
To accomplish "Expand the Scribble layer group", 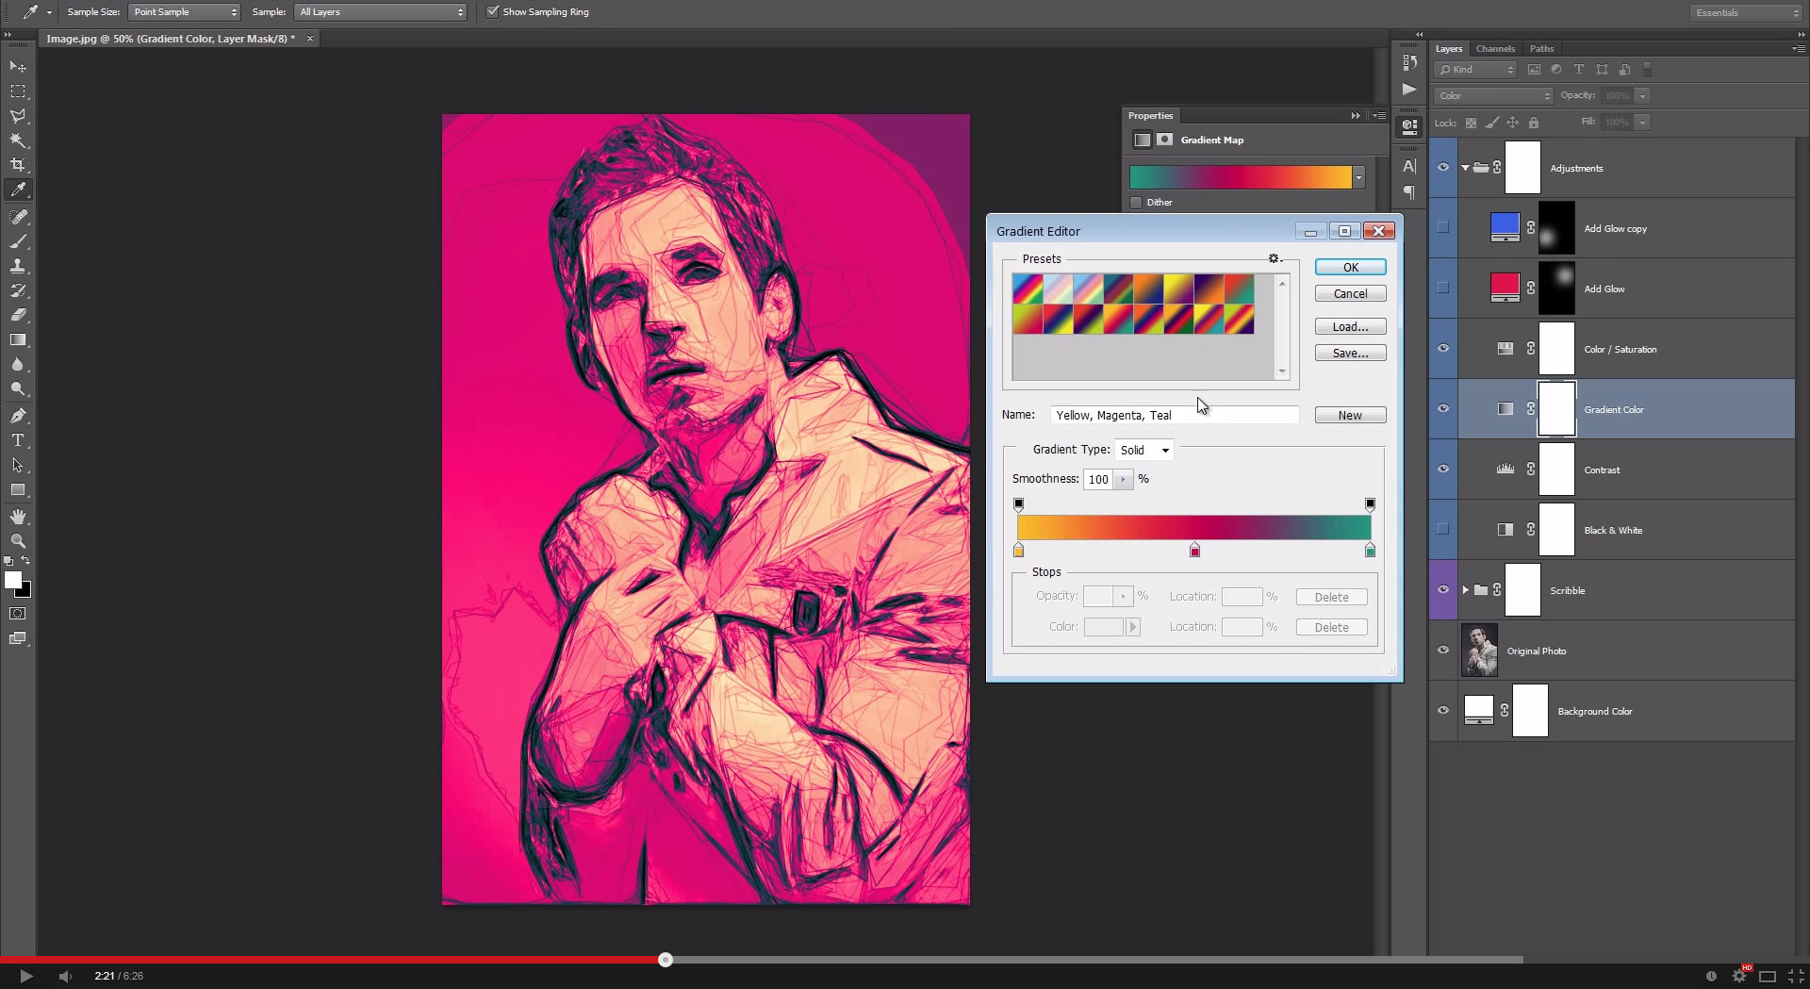I will (1465, 590).
